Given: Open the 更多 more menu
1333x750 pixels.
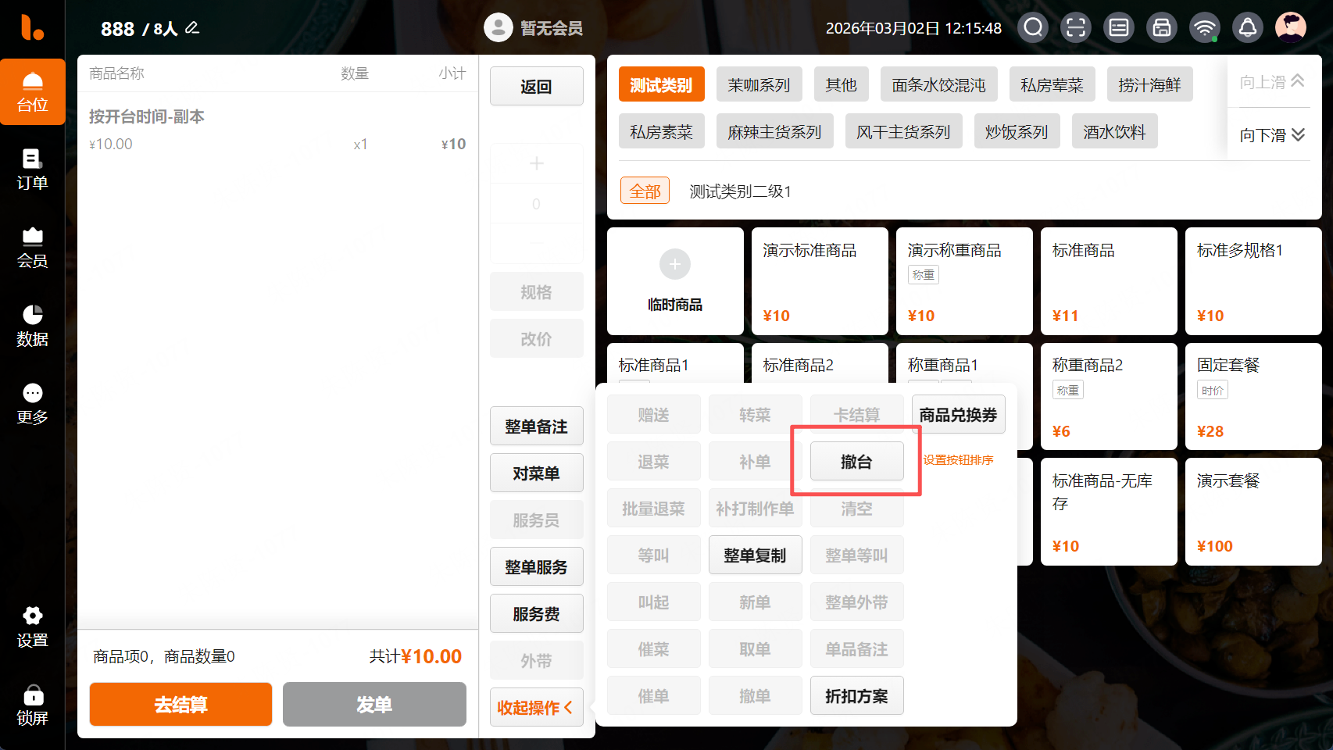Looking at the screenshot, I should [32, 405].
